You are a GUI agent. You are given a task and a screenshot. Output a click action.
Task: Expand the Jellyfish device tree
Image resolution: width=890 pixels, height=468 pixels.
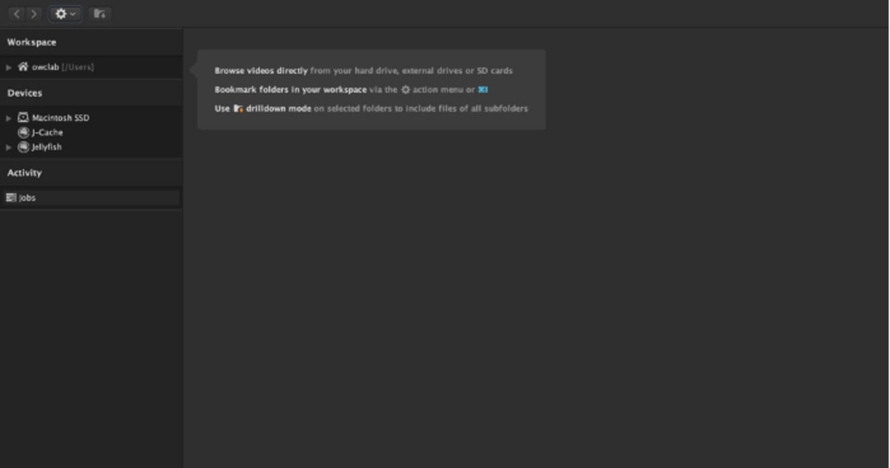pyautogui.click(x=9, y=147)
